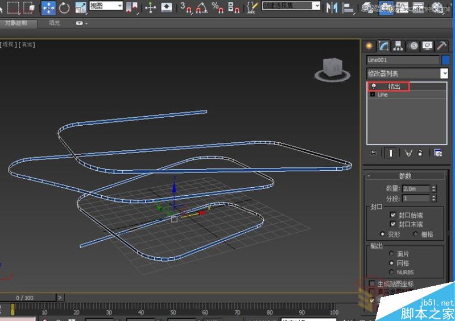
Task: Click the Mirror tool icon
Action: coord(333,7)
